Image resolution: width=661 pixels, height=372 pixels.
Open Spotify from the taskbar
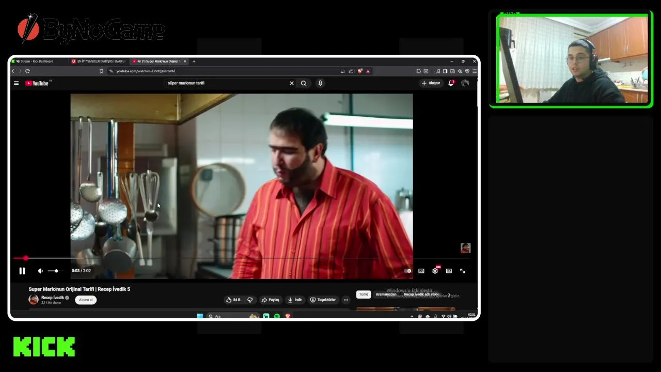(x=277, y=316)
